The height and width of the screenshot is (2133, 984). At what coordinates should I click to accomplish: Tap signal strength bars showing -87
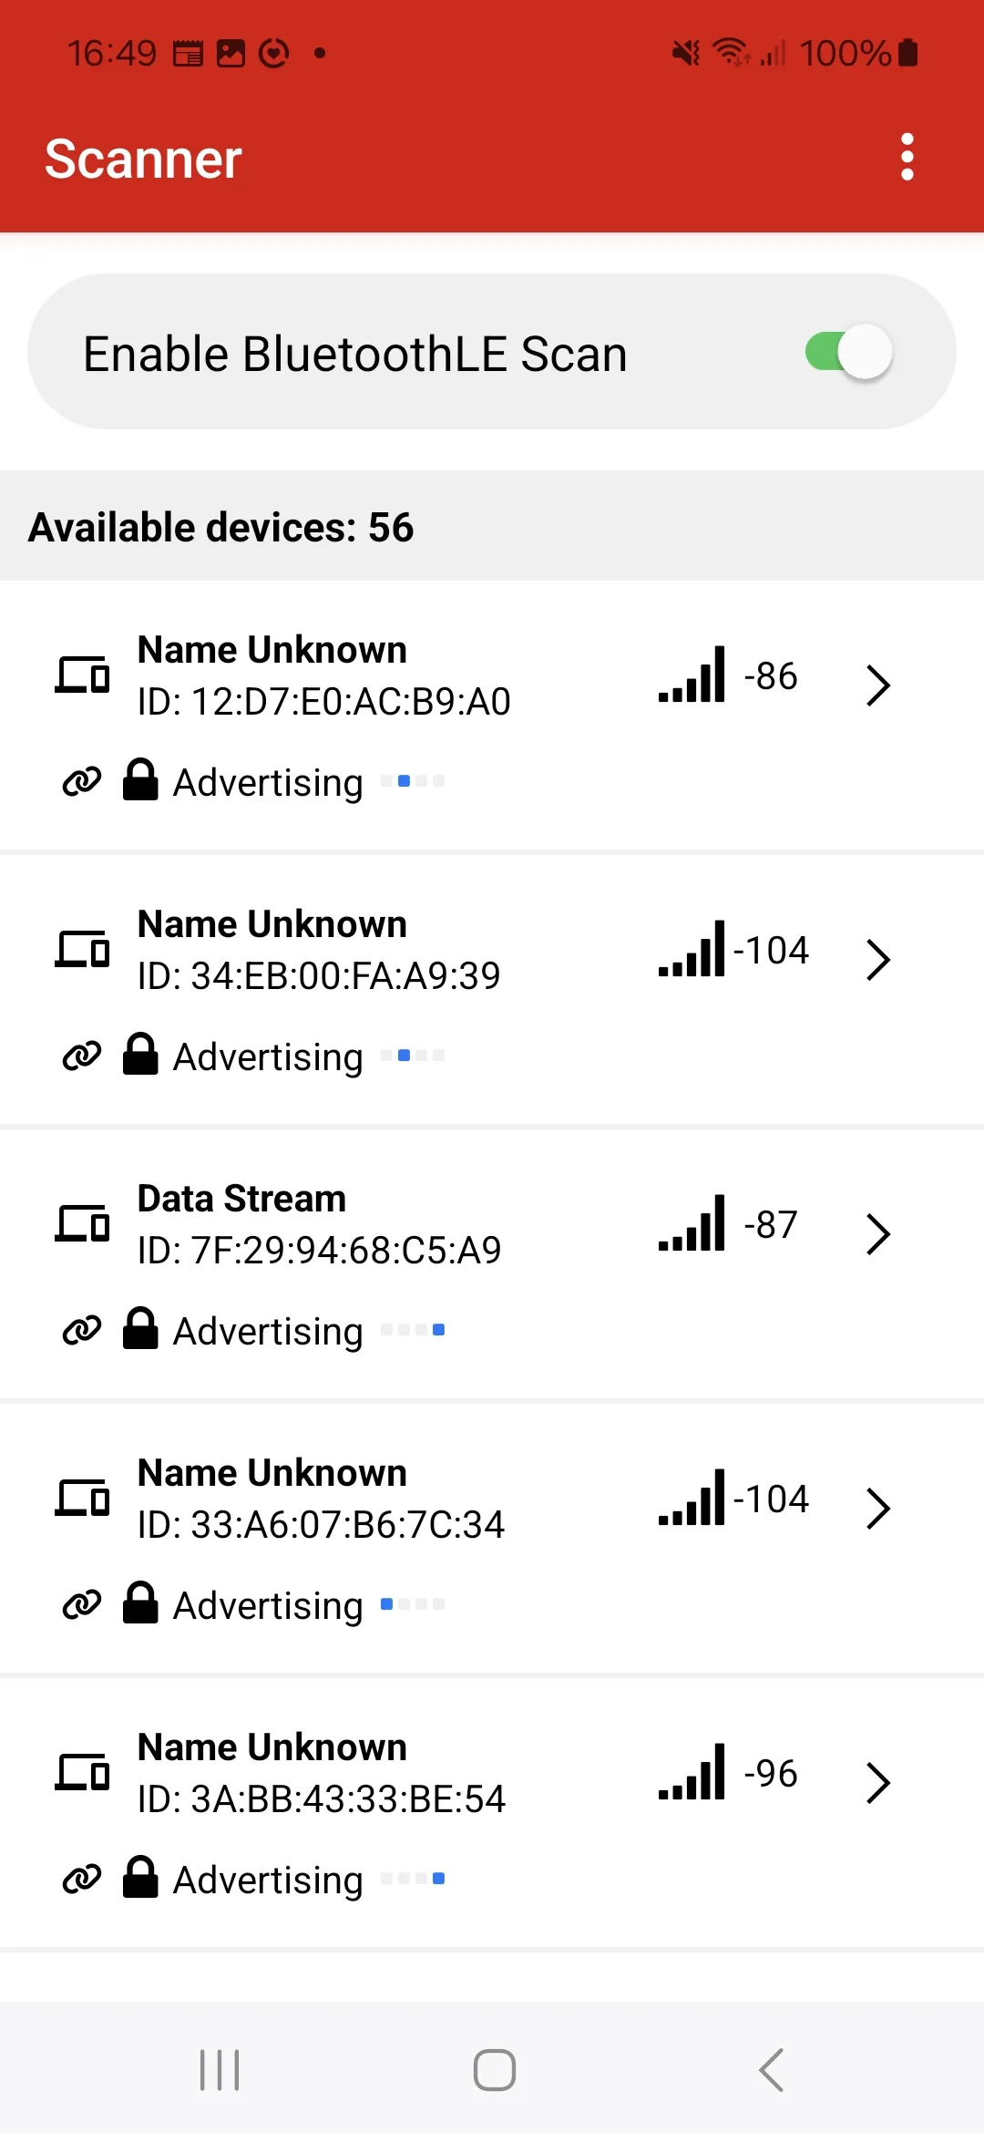[x=692, y=1224]
